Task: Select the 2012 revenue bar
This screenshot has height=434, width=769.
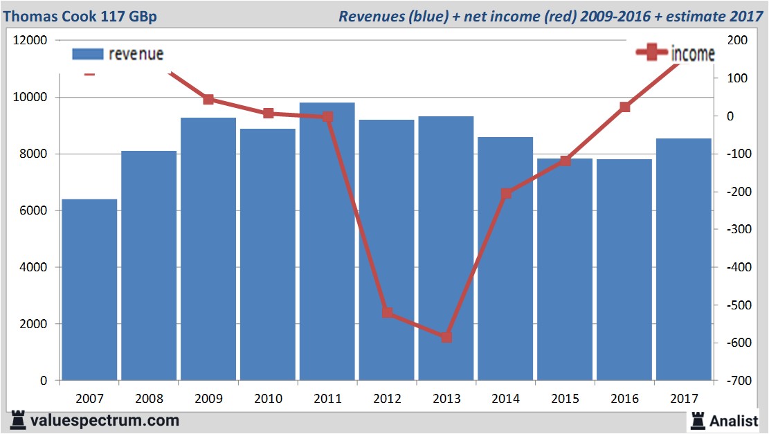Action: (386, 250)
